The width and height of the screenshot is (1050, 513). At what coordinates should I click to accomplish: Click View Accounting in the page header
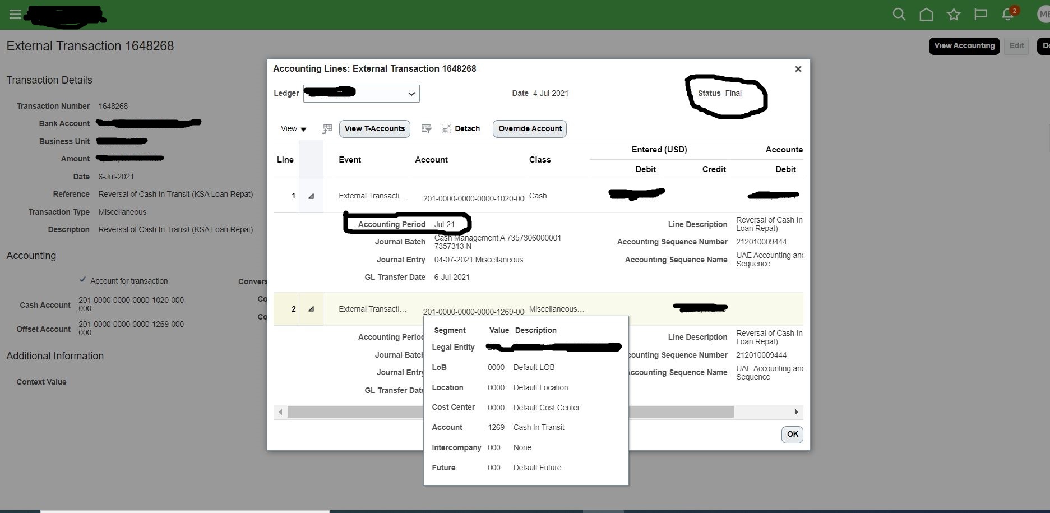(x=964, y=46)
